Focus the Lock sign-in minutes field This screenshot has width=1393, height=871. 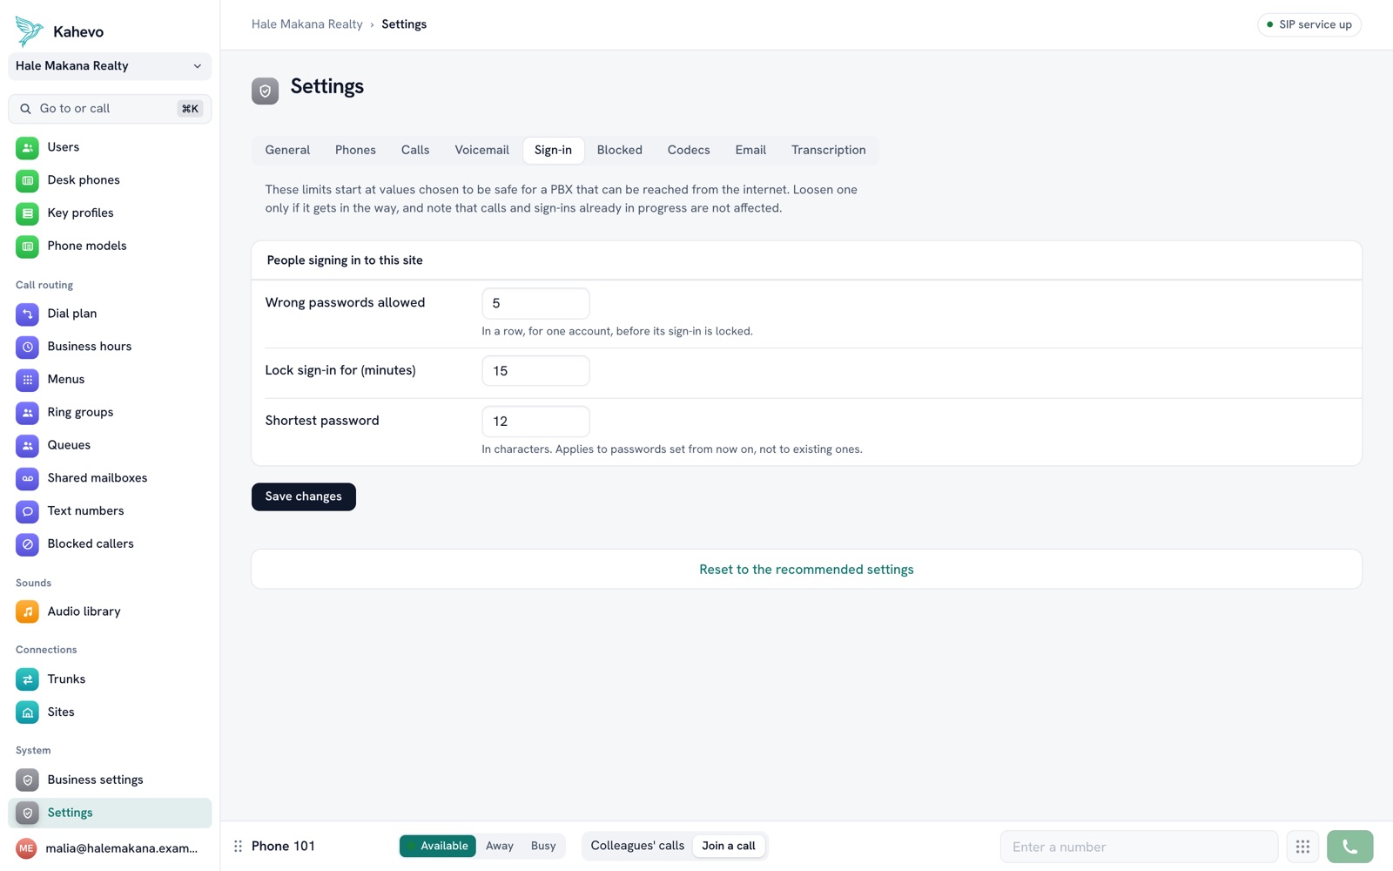pyautogui.click(x=535, y=371)
